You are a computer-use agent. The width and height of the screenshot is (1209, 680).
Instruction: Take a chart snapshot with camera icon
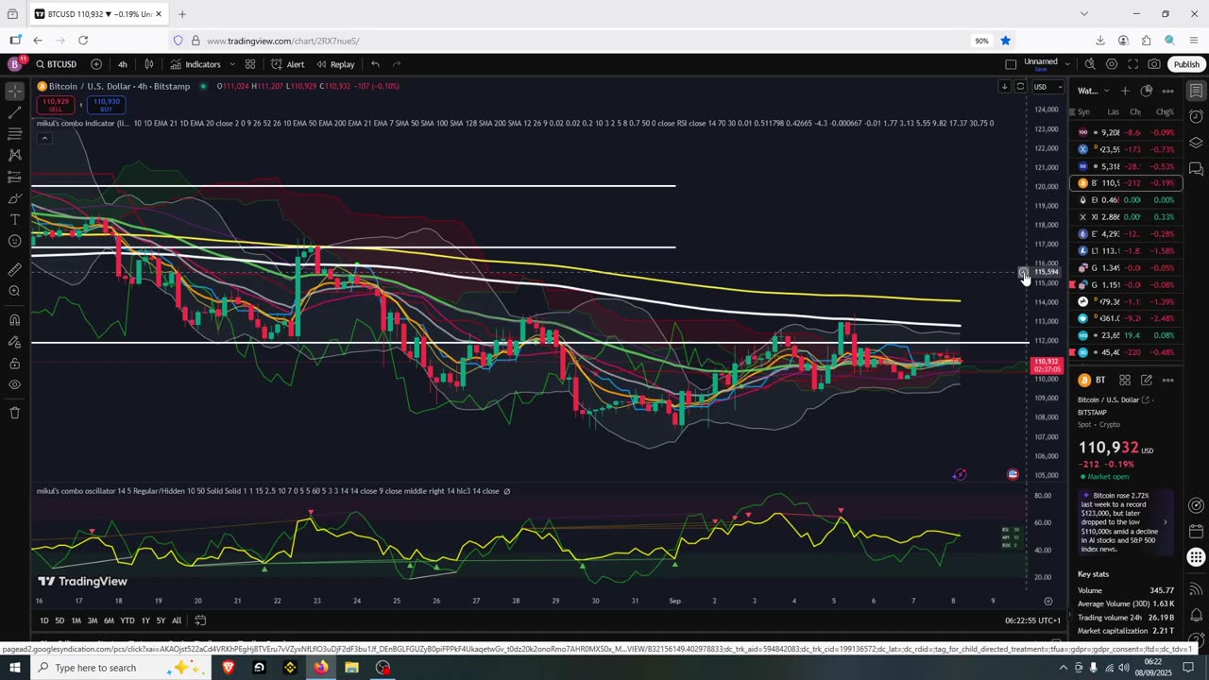point(1154,64)
